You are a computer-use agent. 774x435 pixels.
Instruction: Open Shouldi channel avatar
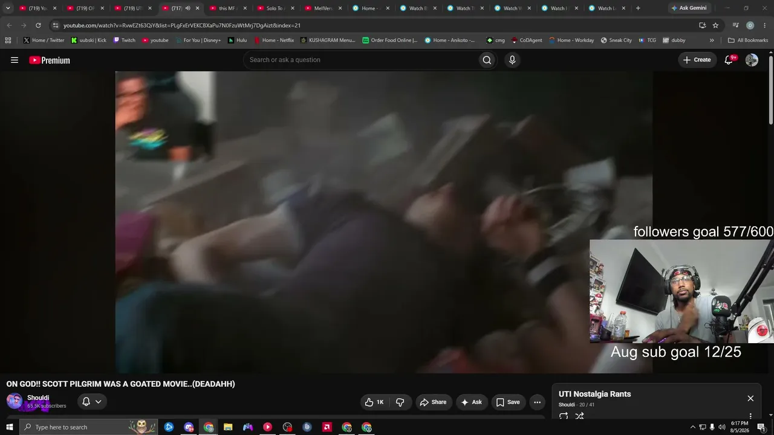click(x=15, y=401)
